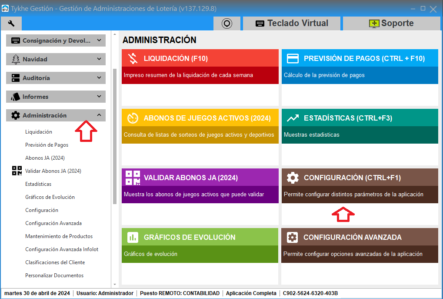443x299 pixels.
Task: Click the sidebar vertical scrollbar thumb
Action: click(115, 136)
